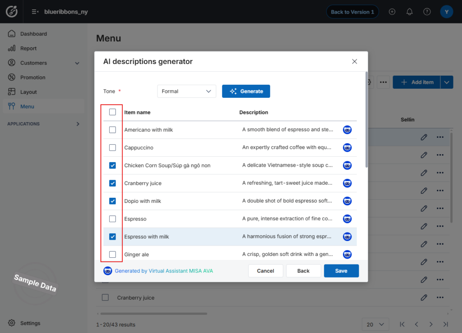
Task: Go to the previous results page
Action: tap(416, 324)
